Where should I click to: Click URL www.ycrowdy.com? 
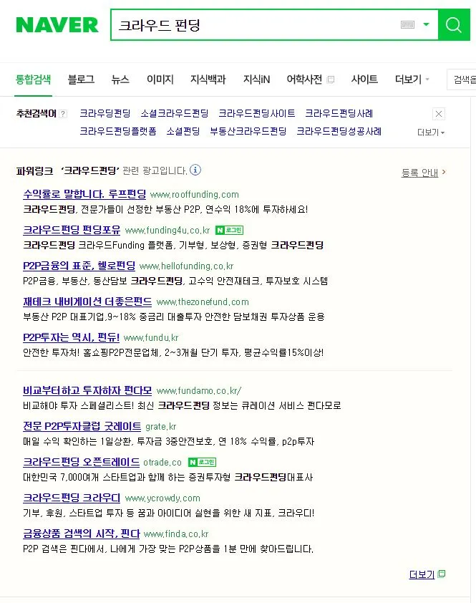pyautogui.click(x=162, y=498)
